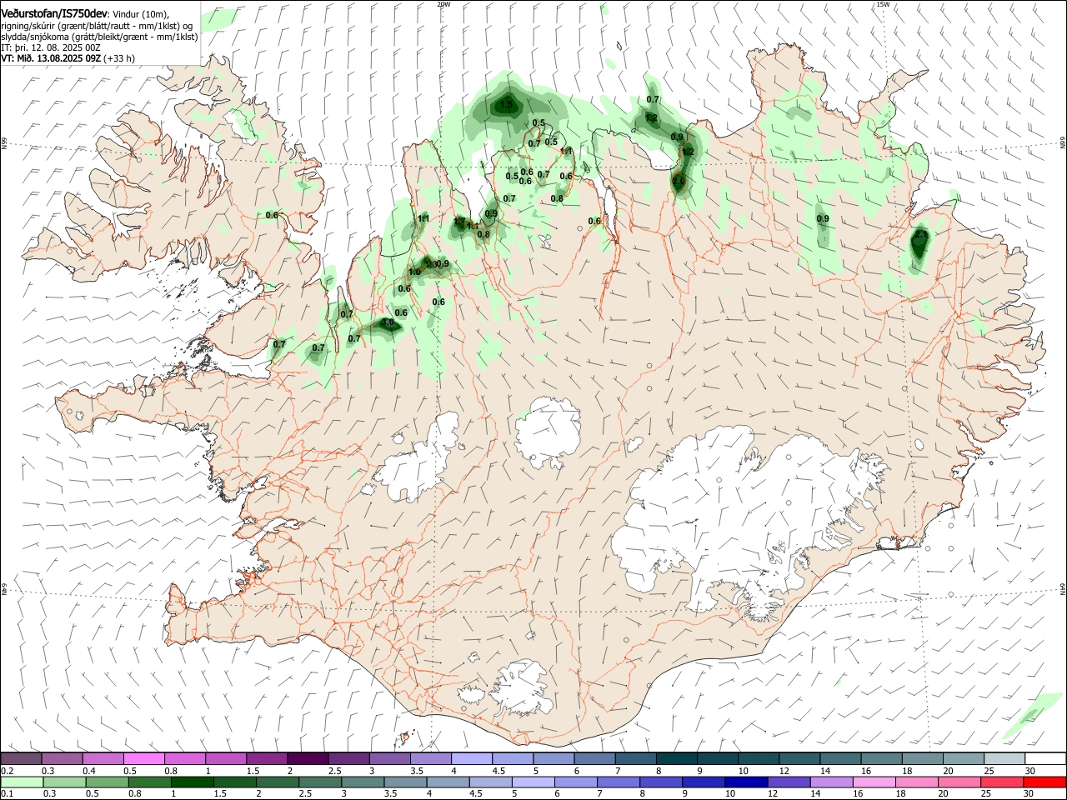Select the darkest purple swatch between top-row 2 and 2.5

pos(308,758)
